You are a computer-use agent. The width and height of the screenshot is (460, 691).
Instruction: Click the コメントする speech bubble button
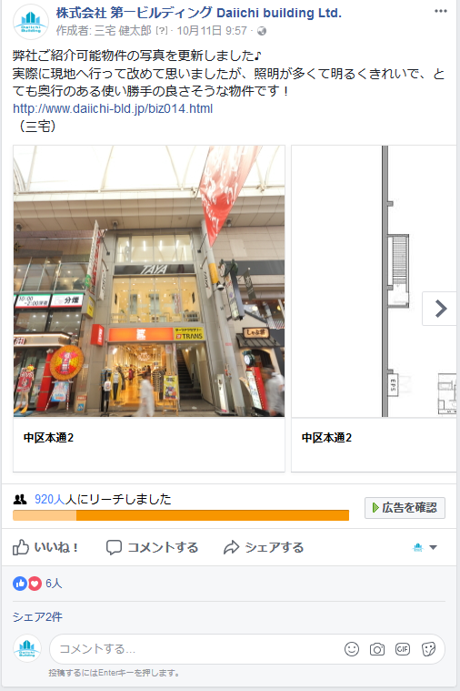coord(153,547)
